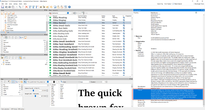Screen dimensions: 205x110
Task: Click the orange icon in Tags panel toolbar
Action: point(22,82)
